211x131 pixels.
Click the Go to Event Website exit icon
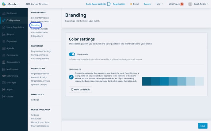109,4
